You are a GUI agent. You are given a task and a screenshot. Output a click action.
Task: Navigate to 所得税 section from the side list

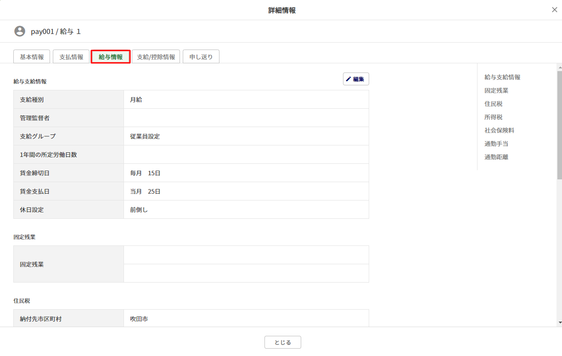coord(494,117)
